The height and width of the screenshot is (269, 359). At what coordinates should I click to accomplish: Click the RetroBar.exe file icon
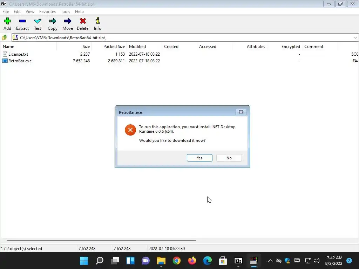click(5, 61)
